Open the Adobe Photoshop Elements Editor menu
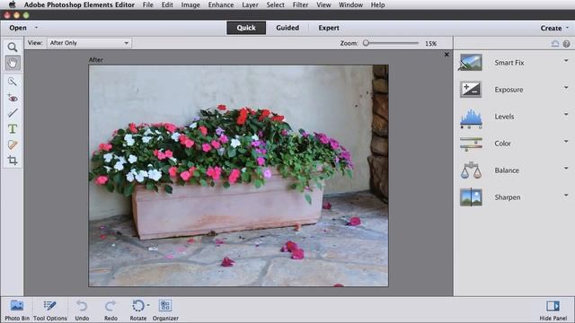 click(79, 4)
